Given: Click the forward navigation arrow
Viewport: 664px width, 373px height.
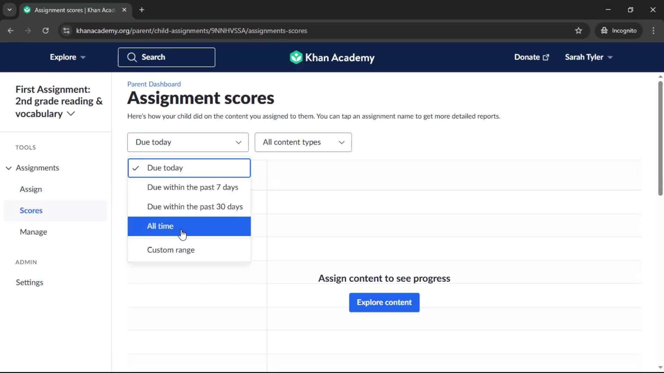Looking at the screenshot, I should [x=28, y=31].
